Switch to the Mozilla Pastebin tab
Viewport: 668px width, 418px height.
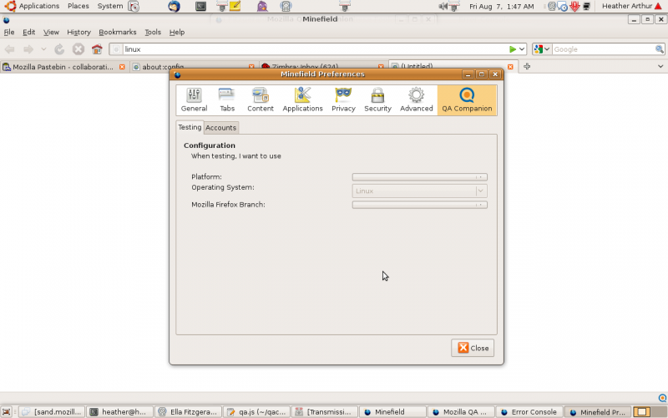[64, 67]
